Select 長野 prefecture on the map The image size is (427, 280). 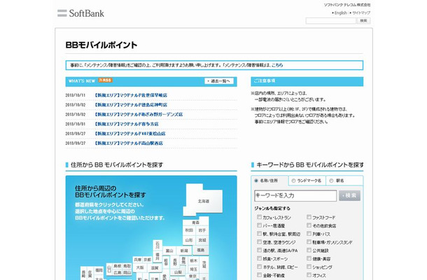point(175,262)
